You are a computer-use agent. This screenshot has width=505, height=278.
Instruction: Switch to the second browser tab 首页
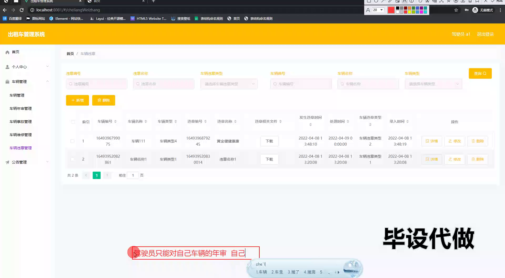116,1
